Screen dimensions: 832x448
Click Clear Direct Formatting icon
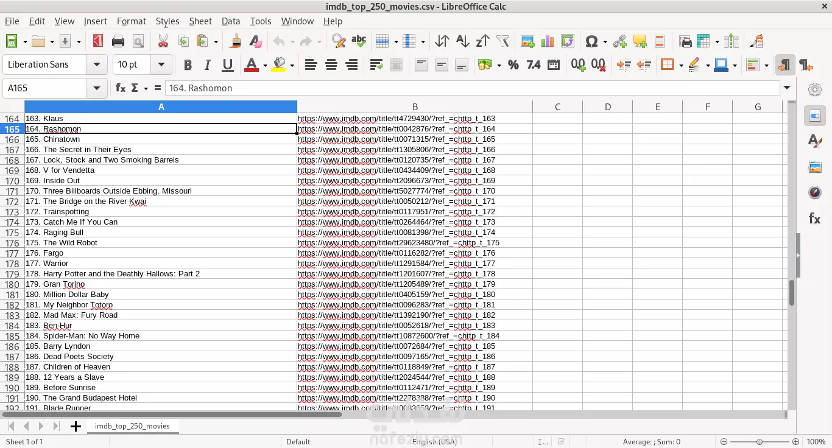(255, 41)
